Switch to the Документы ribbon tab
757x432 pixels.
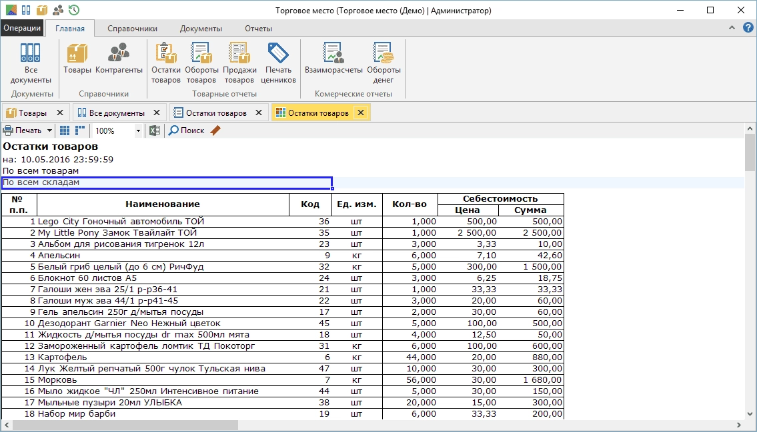(201, 29)
